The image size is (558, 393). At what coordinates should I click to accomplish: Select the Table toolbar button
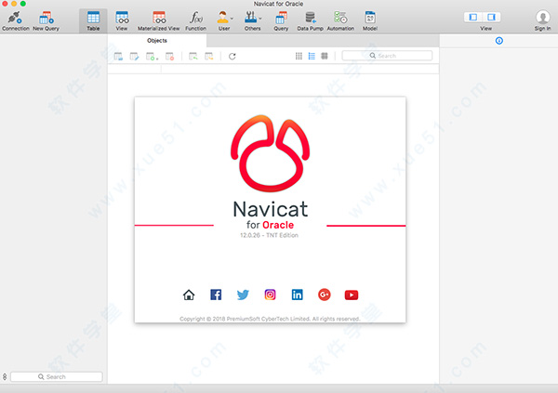(93, 20)
